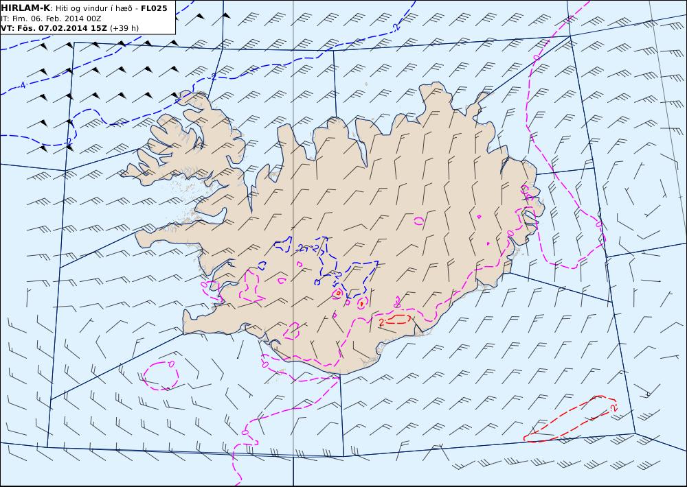
Task: Click the IT: Fim. 06. Feb. 2014 00Z line
Action: (52, 19)
